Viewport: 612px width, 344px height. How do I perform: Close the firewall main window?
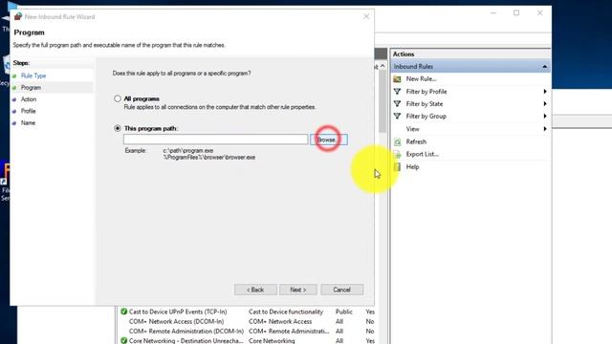click(x=539, y=12)
